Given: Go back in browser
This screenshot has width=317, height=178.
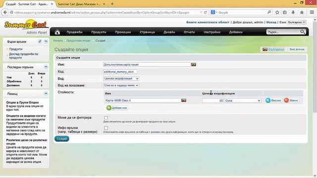Looking at the screenshot, I should click(5, 12).
